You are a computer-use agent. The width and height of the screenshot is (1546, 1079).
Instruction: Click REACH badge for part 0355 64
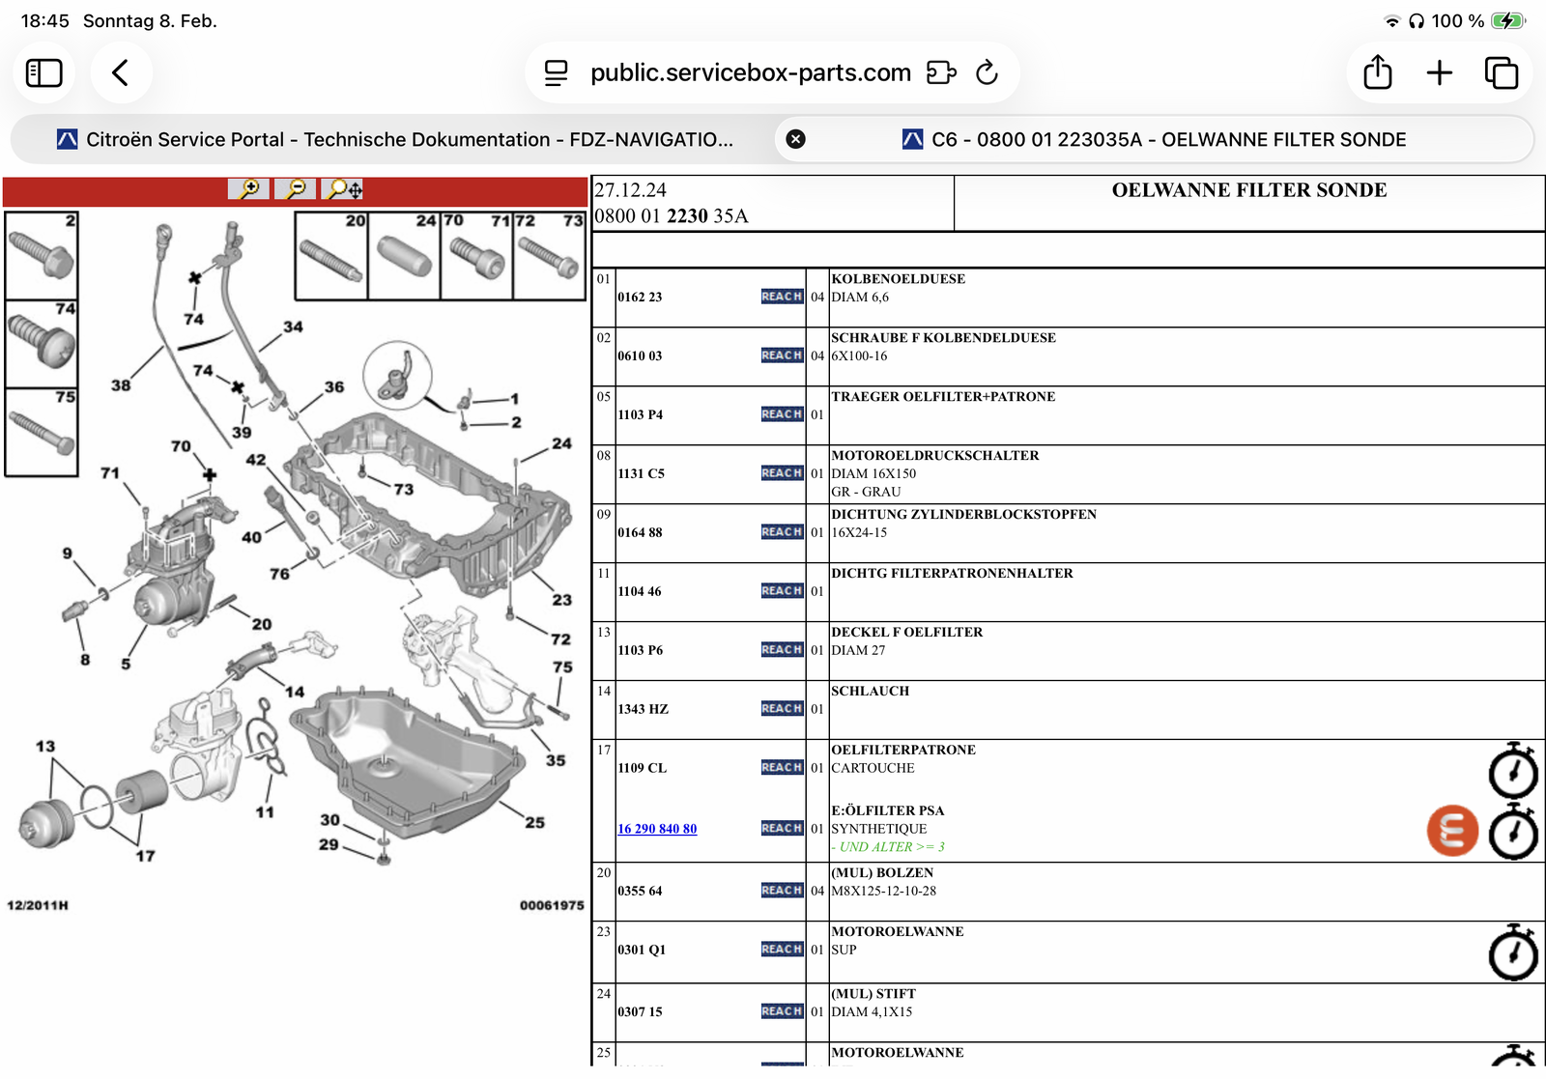click(x=782, y=891)
